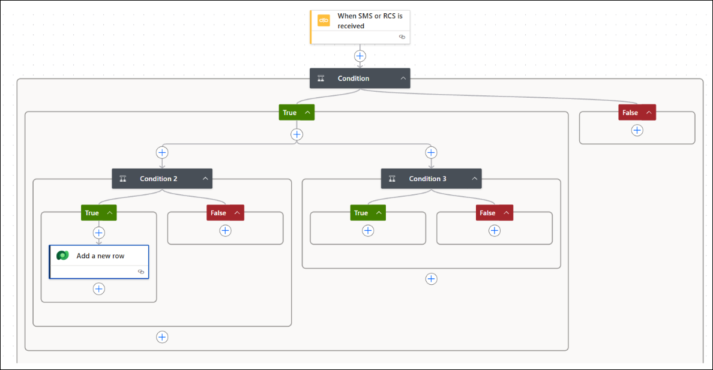Click the Condition 3 card icon
Screen dimensions: 713x370
click(x=392, y=179)
